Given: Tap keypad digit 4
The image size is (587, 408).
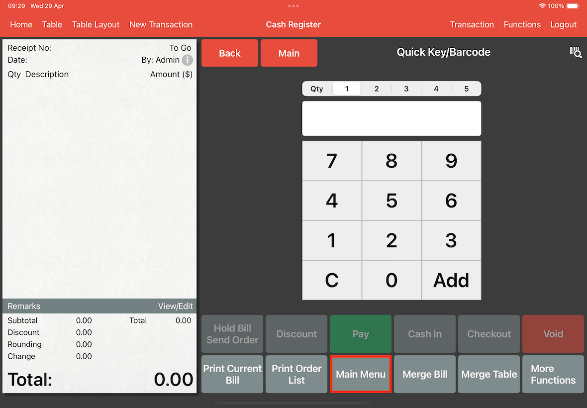Looking at the screenshot, I should click(x=332, y=201).
